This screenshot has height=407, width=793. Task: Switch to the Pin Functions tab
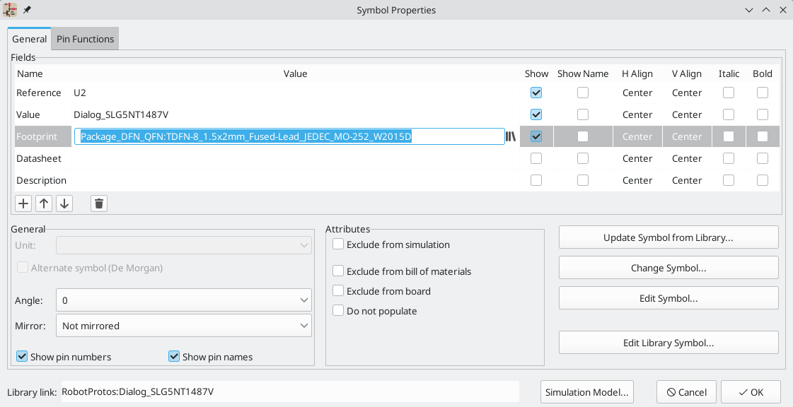click(84, 39)
